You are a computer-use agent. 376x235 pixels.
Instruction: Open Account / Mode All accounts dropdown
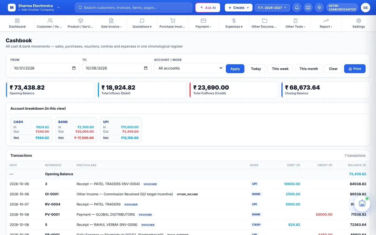click(189, 68)
